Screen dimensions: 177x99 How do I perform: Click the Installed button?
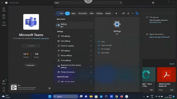coord(31,46)
